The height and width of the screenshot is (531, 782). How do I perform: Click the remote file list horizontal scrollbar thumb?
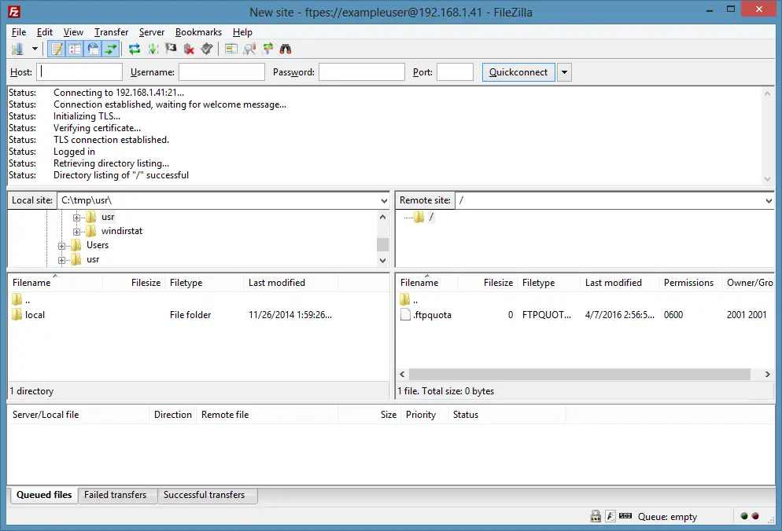580,374
